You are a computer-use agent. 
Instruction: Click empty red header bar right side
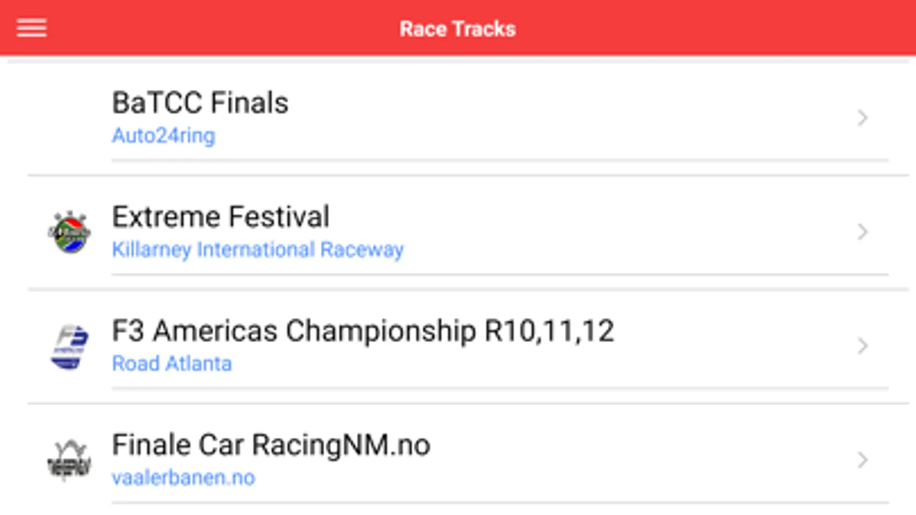click(x=745, y=29)
